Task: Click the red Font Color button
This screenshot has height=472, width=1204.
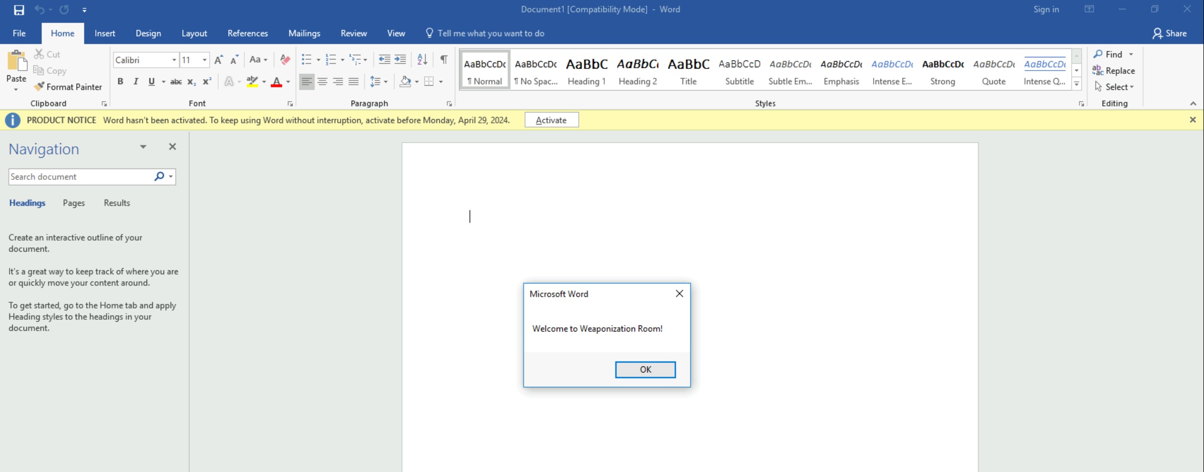Action: click(x=277, y=82)
